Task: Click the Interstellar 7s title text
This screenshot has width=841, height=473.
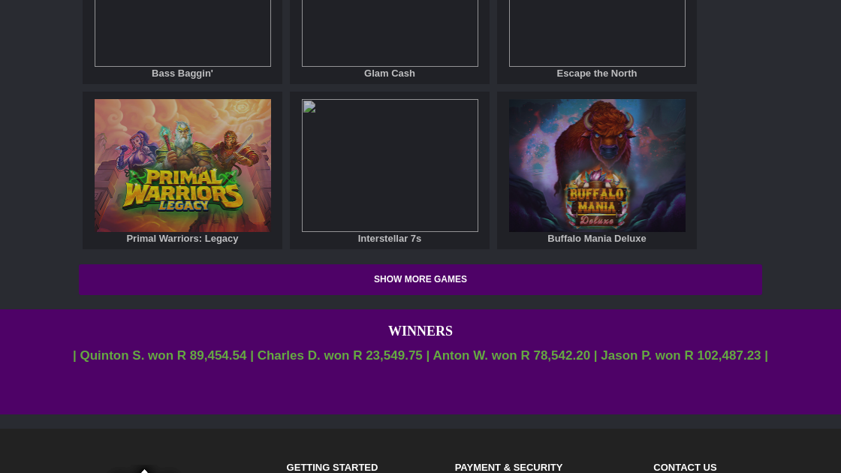Action: 390,239
